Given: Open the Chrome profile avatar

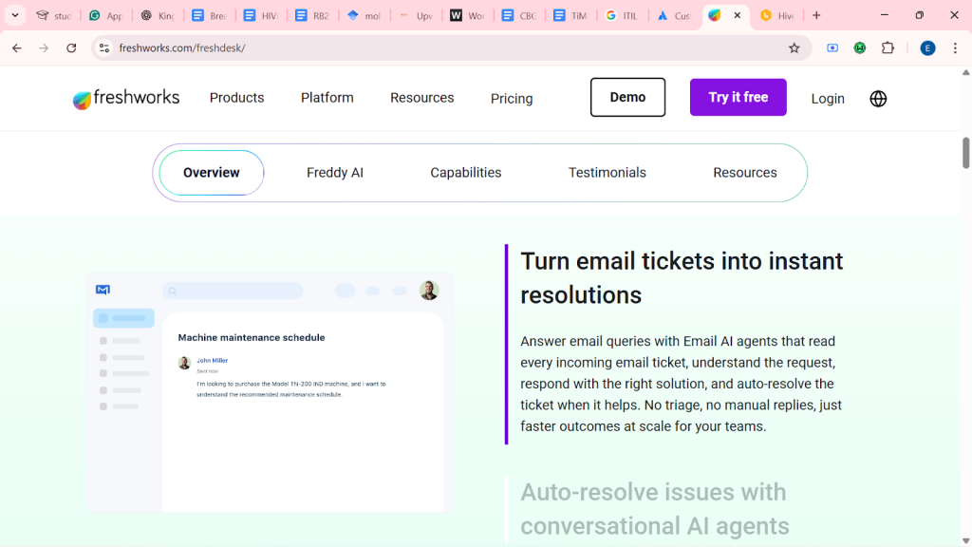Looking at the screenshot, I should coord(927,48).
